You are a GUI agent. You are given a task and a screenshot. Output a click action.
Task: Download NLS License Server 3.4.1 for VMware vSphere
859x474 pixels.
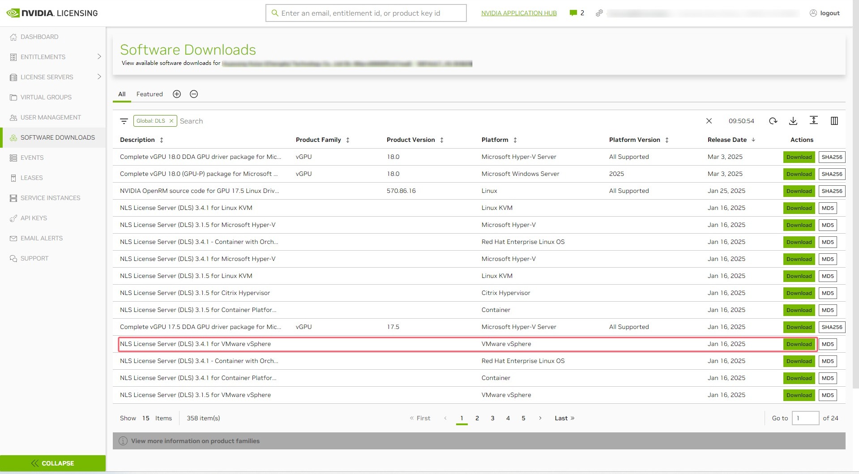coord(799,344)
